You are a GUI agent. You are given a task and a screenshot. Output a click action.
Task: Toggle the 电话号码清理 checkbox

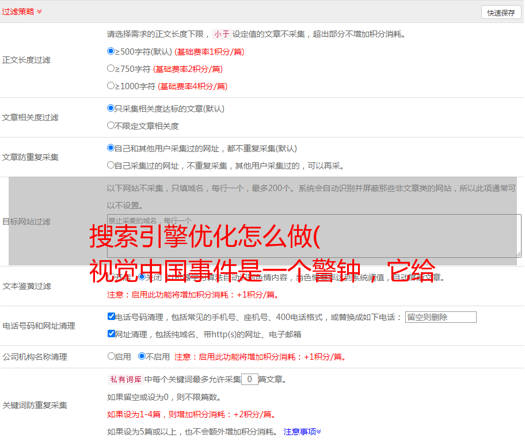tap(111, 317)
